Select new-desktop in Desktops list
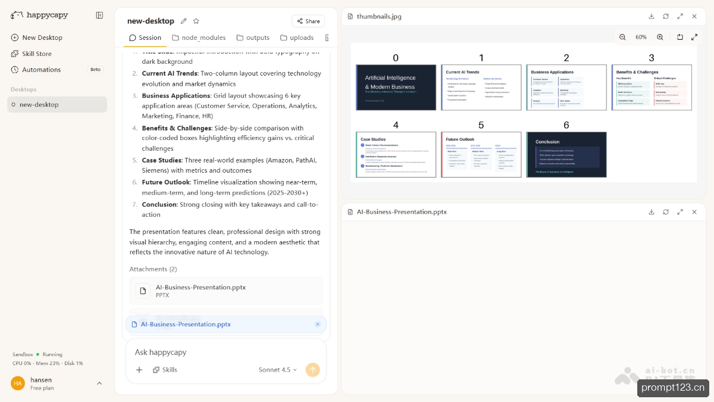The width and height of the screenshot is (714, 402). click(57, 105)
